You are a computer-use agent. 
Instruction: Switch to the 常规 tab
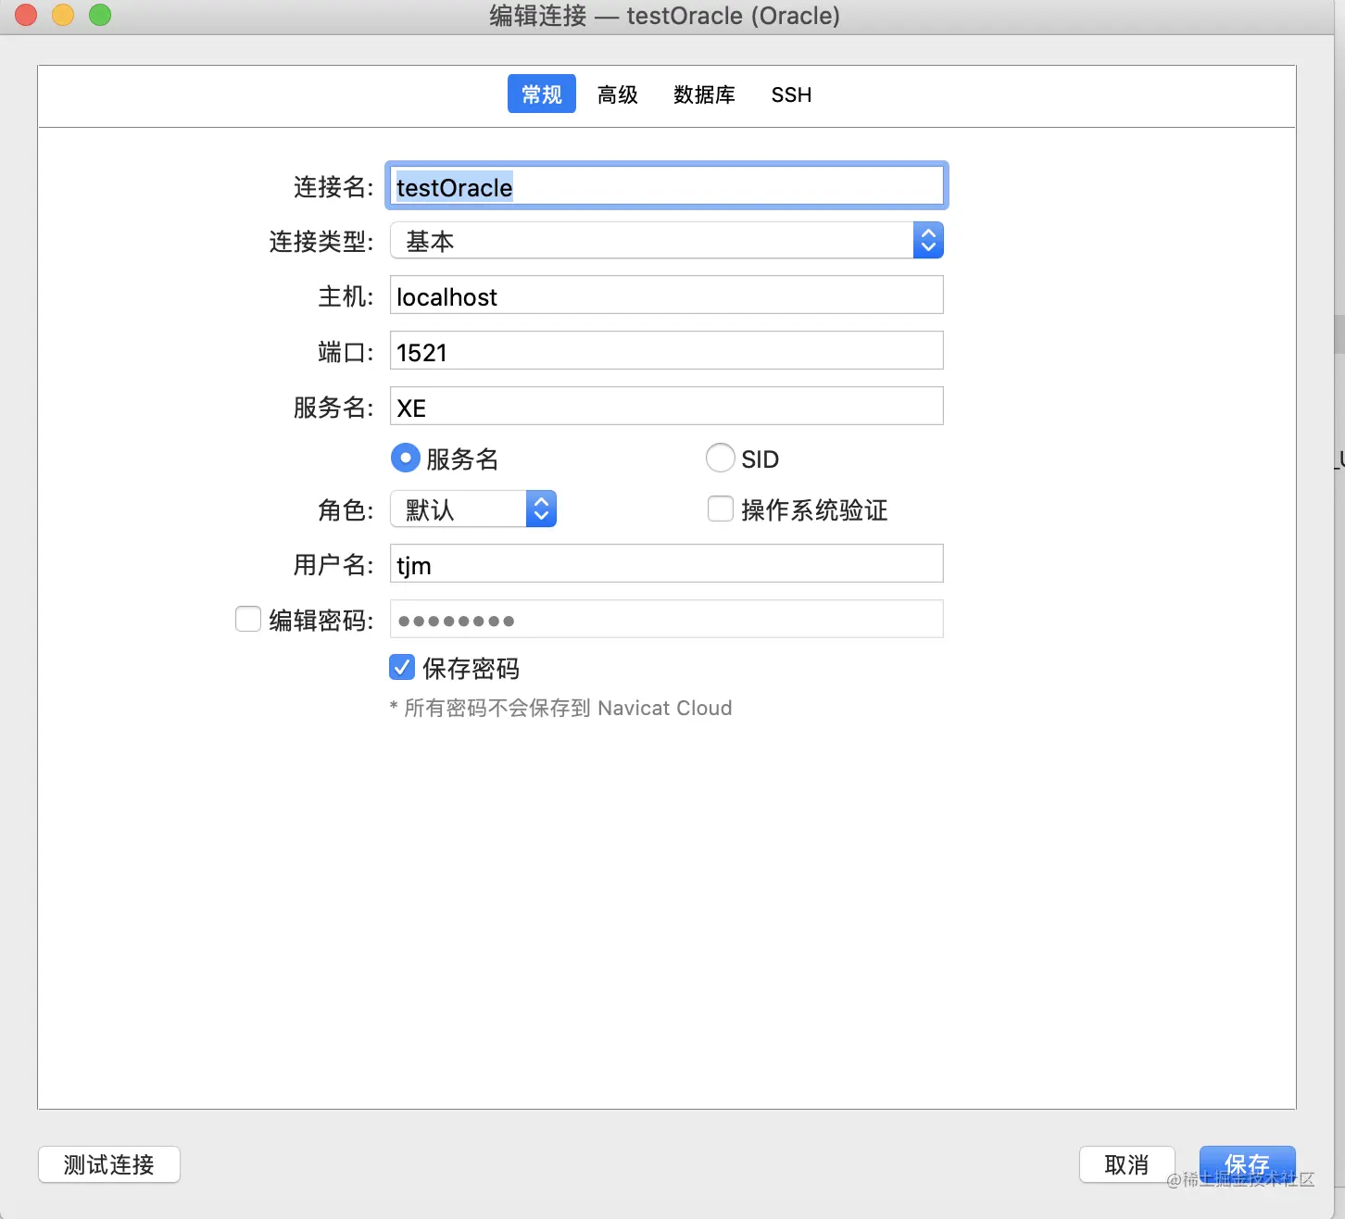(x=542, y=94)
